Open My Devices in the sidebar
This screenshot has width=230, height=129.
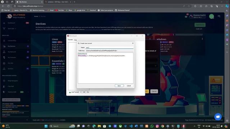click(11, 46)
